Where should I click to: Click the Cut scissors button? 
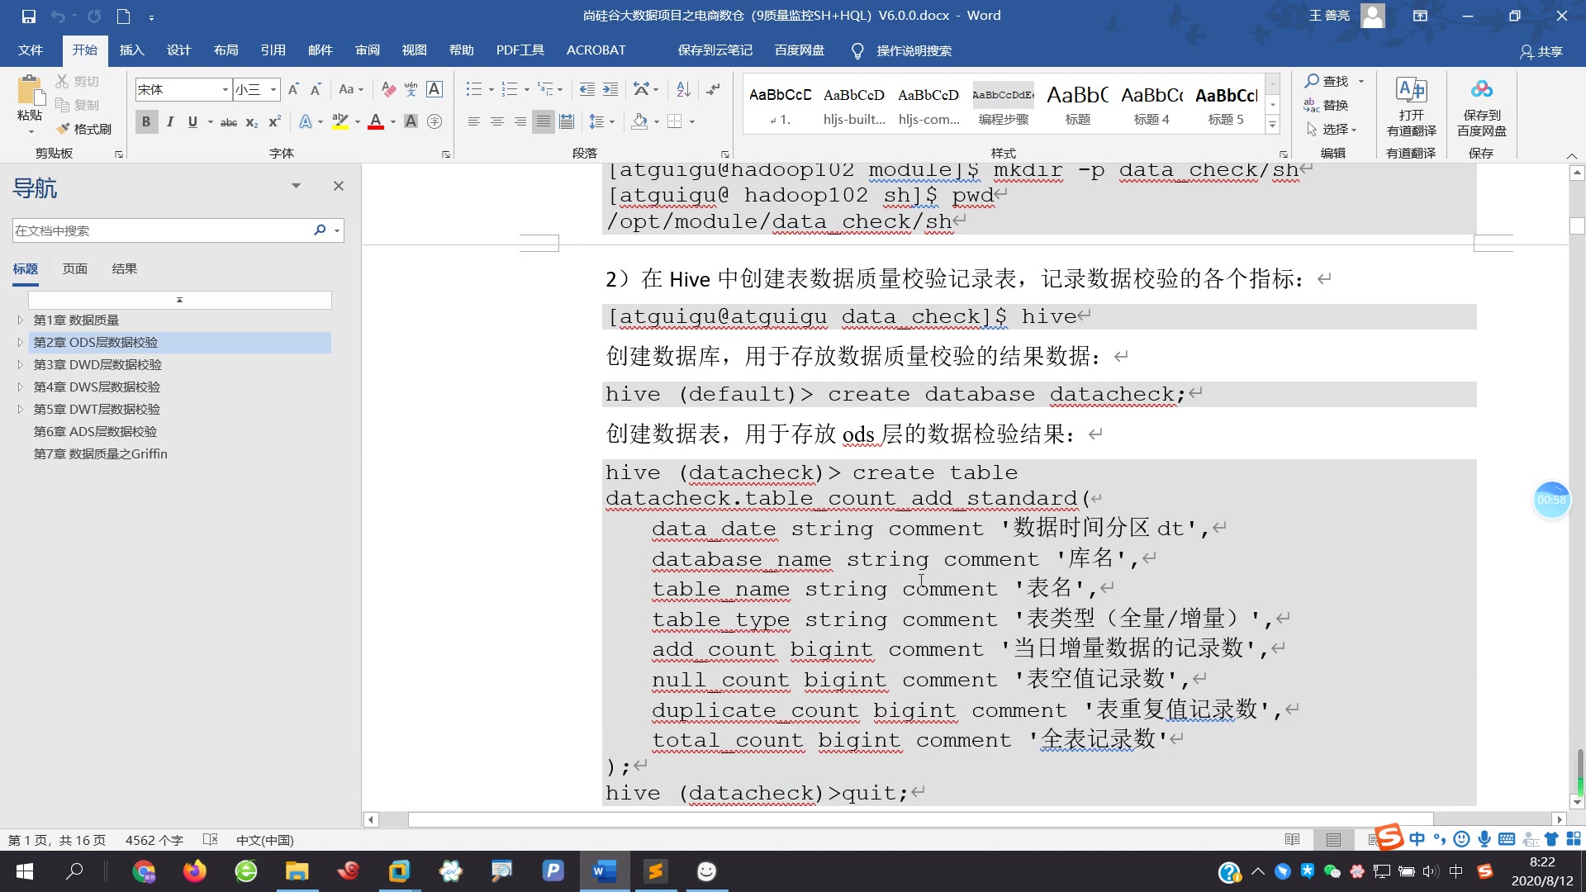pyautogui.click(x=77, y=81)
